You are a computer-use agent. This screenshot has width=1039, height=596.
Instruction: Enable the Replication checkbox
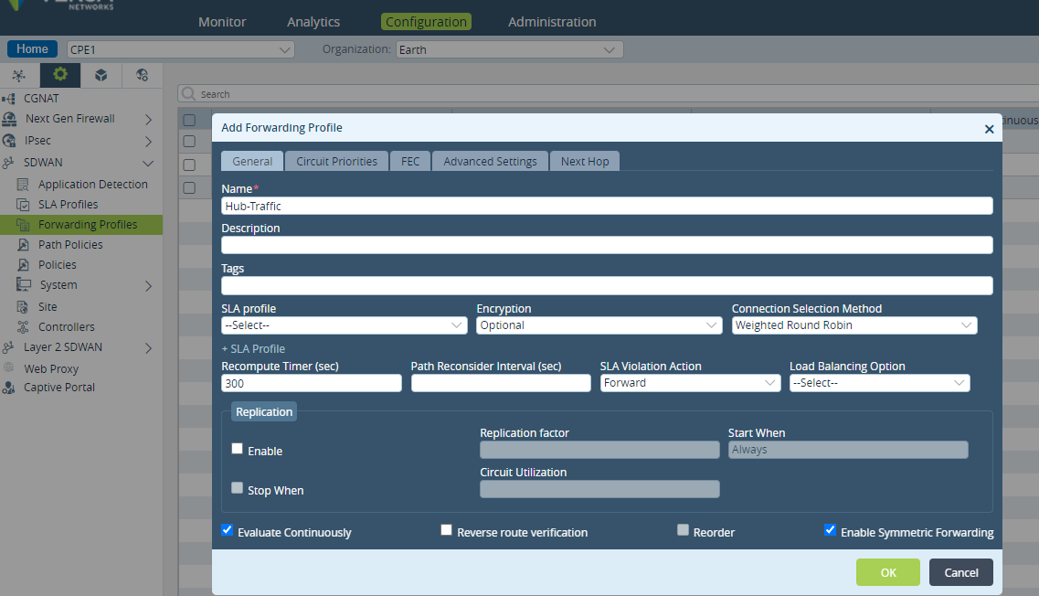pyautogui.click(x=238, y=449)
